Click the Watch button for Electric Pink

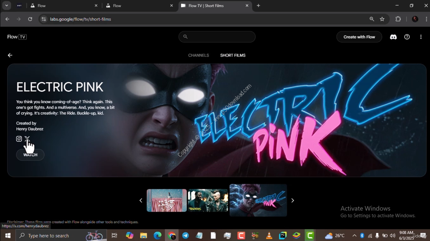30,155
